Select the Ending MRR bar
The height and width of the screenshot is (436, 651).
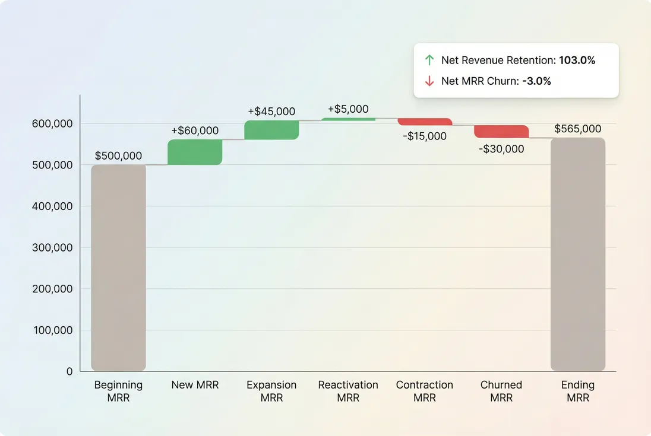578,255
